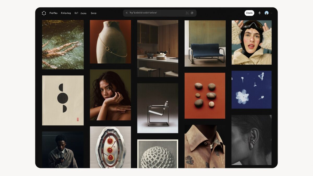This screenshot has height=176, width=313.
Task: Open the six pebbles on red image
Action: (x=205, y=96)
